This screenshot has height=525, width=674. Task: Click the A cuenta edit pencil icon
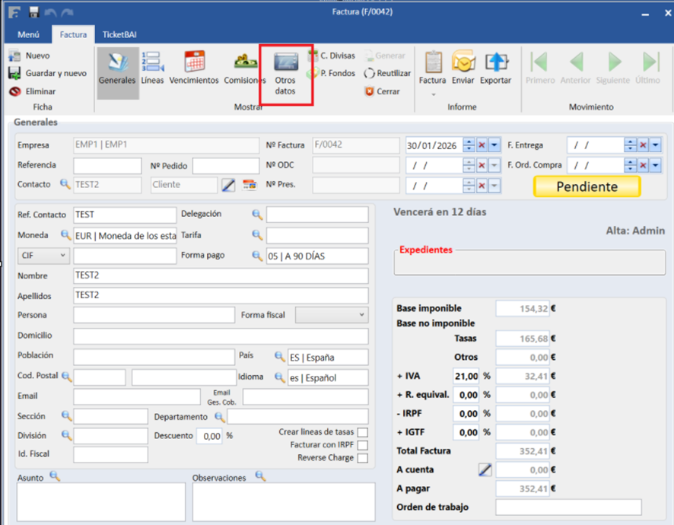pyautogui.click(x=485, y=470)
